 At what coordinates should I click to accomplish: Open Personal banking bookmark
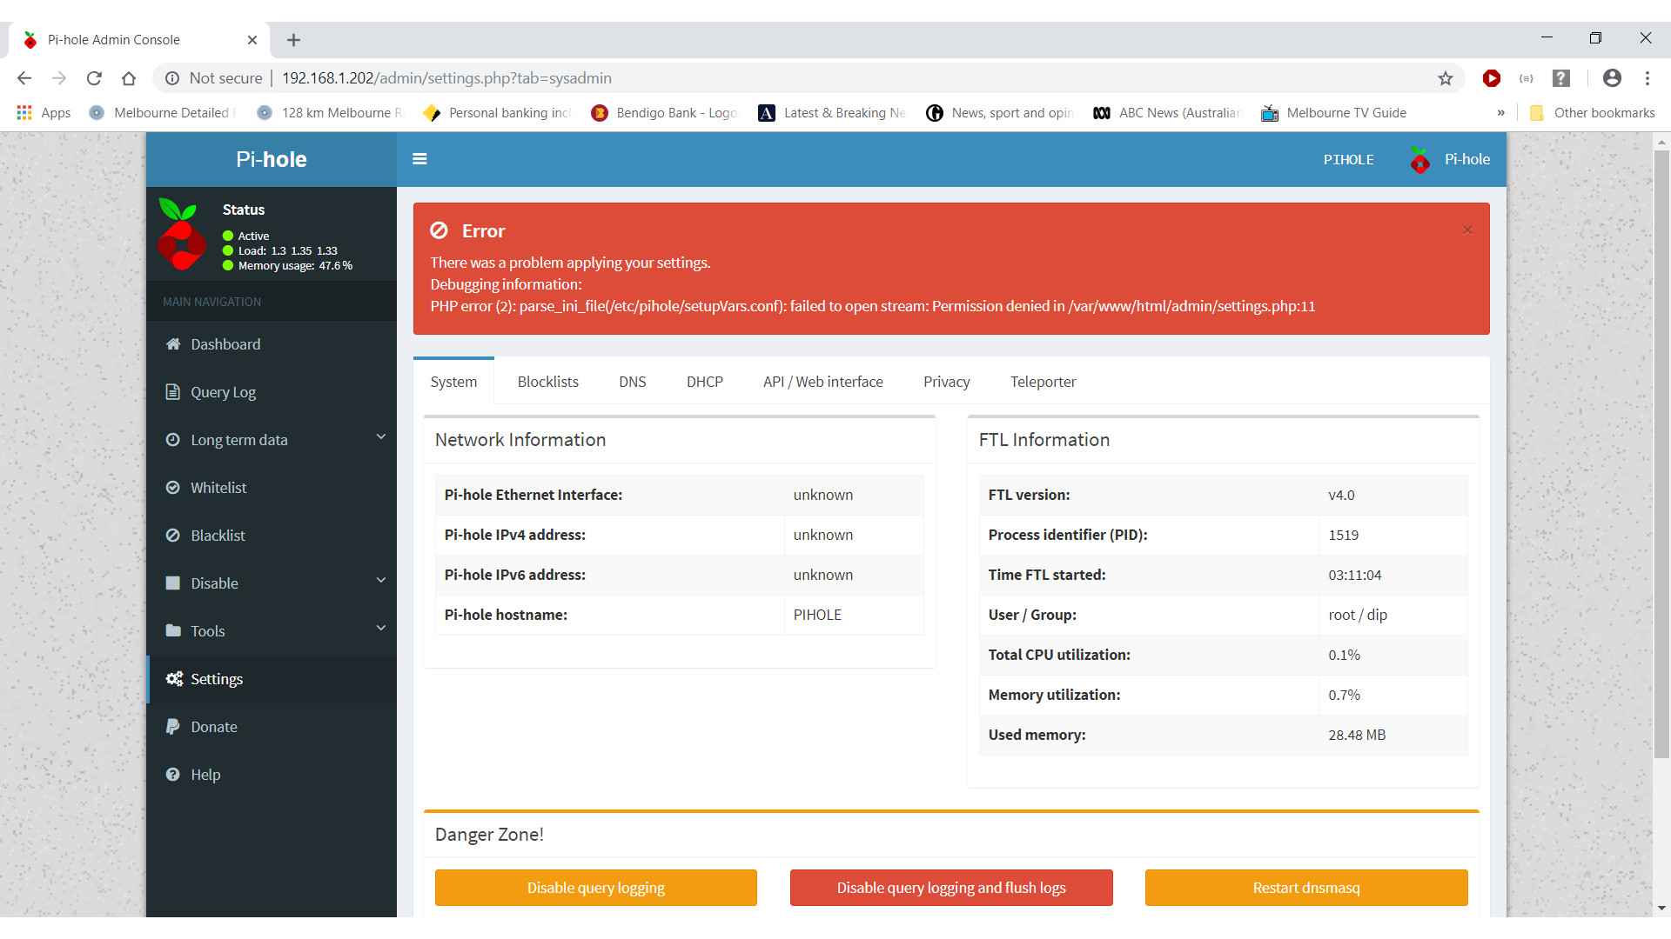[496, 113]
